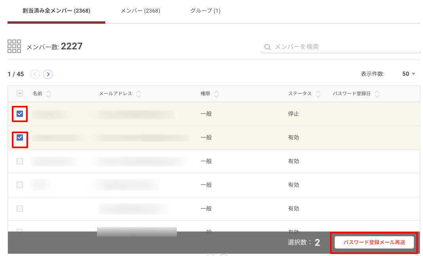This screenshot has height=256, width=423.
Task: Click the メンバー数: 2227 count
Action: (x=55, y=46)
